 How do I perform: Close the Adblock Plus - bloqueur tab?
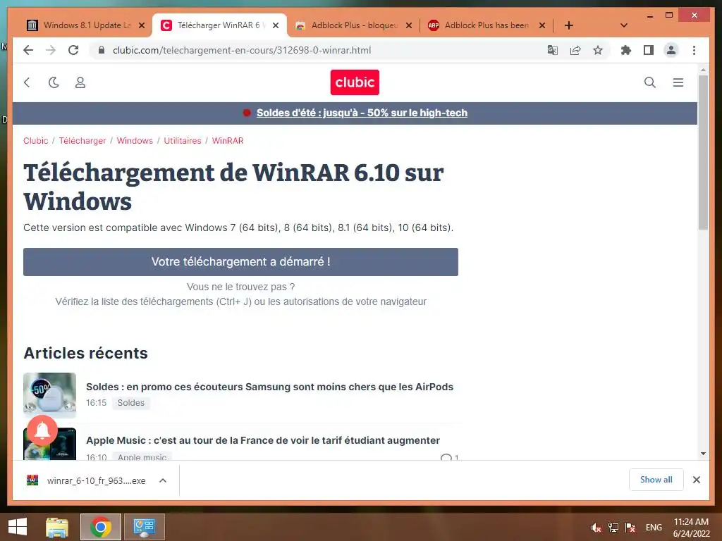(x=408, y=25)
